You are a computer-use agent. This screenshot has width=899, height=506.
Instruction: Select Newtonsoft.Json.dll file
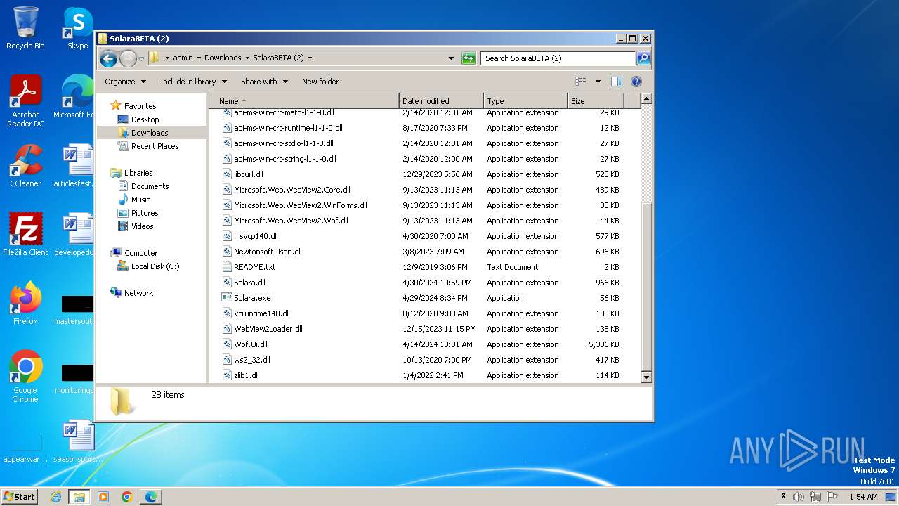pos(268,252)
